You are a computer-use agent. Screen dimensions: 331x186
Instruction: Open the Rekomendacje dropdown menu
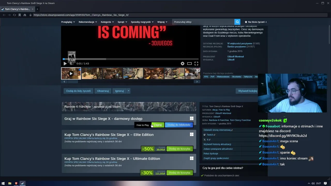click(x=88, y=22)
